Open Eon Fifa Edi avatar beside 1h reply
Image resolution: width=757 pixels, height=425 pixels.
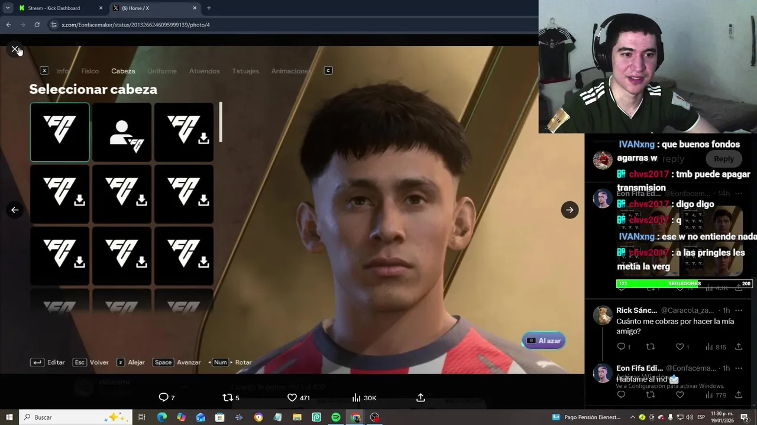(x=603, y=374)
